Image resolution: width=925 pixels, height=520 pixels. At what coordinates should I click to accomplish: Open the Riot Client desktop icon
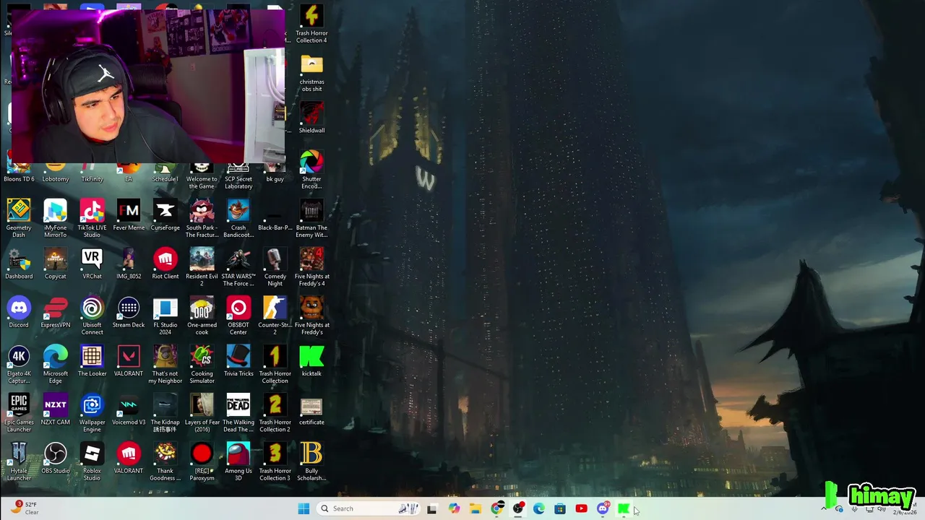point(165,264)
